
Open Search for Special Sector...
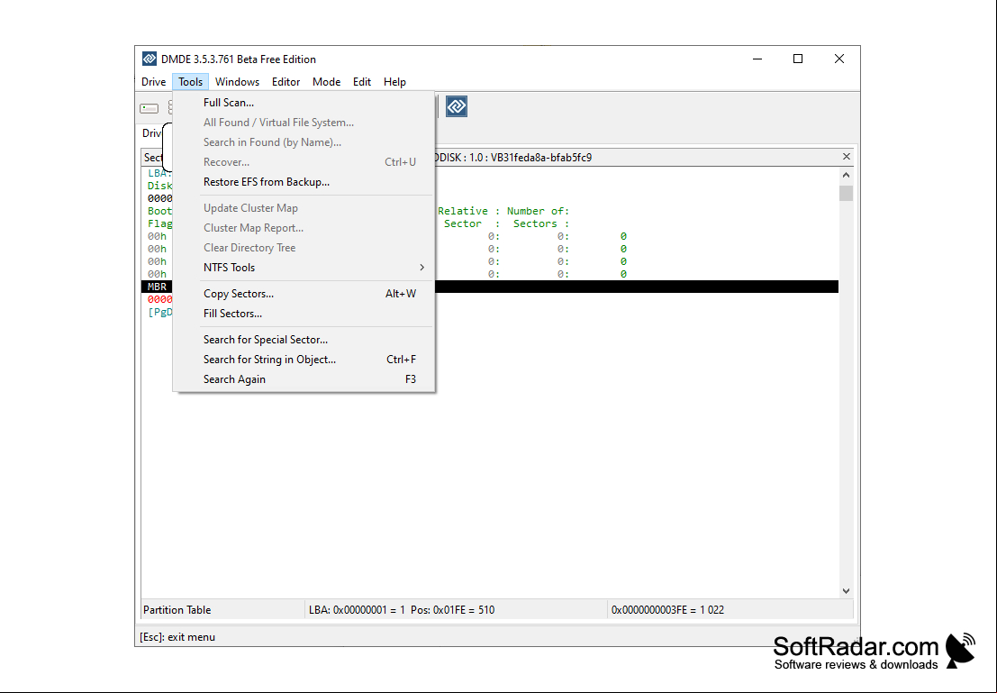tap(304, 340)
